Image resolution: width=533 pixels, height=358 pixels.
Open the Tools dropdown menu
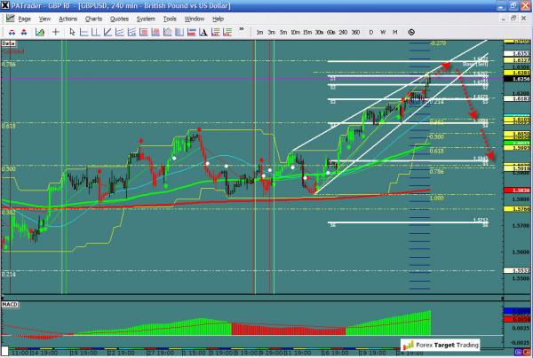[x=171, y=18]
